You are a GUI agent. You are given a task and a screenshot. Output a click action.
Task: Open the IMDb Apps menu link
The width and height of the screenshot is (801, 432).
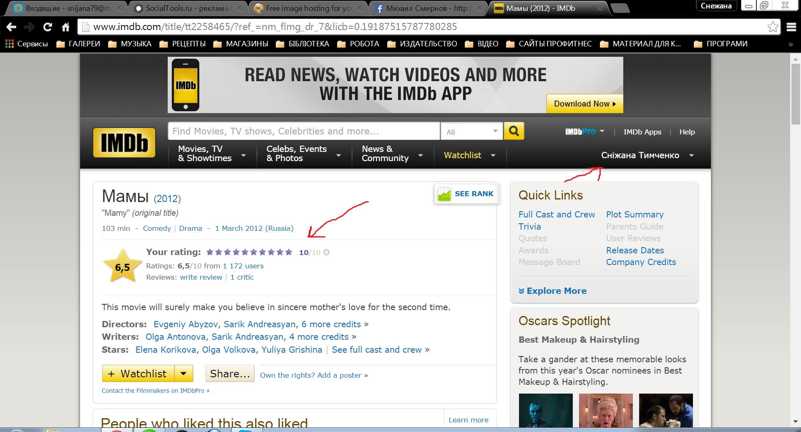click(x=642, y=132)
